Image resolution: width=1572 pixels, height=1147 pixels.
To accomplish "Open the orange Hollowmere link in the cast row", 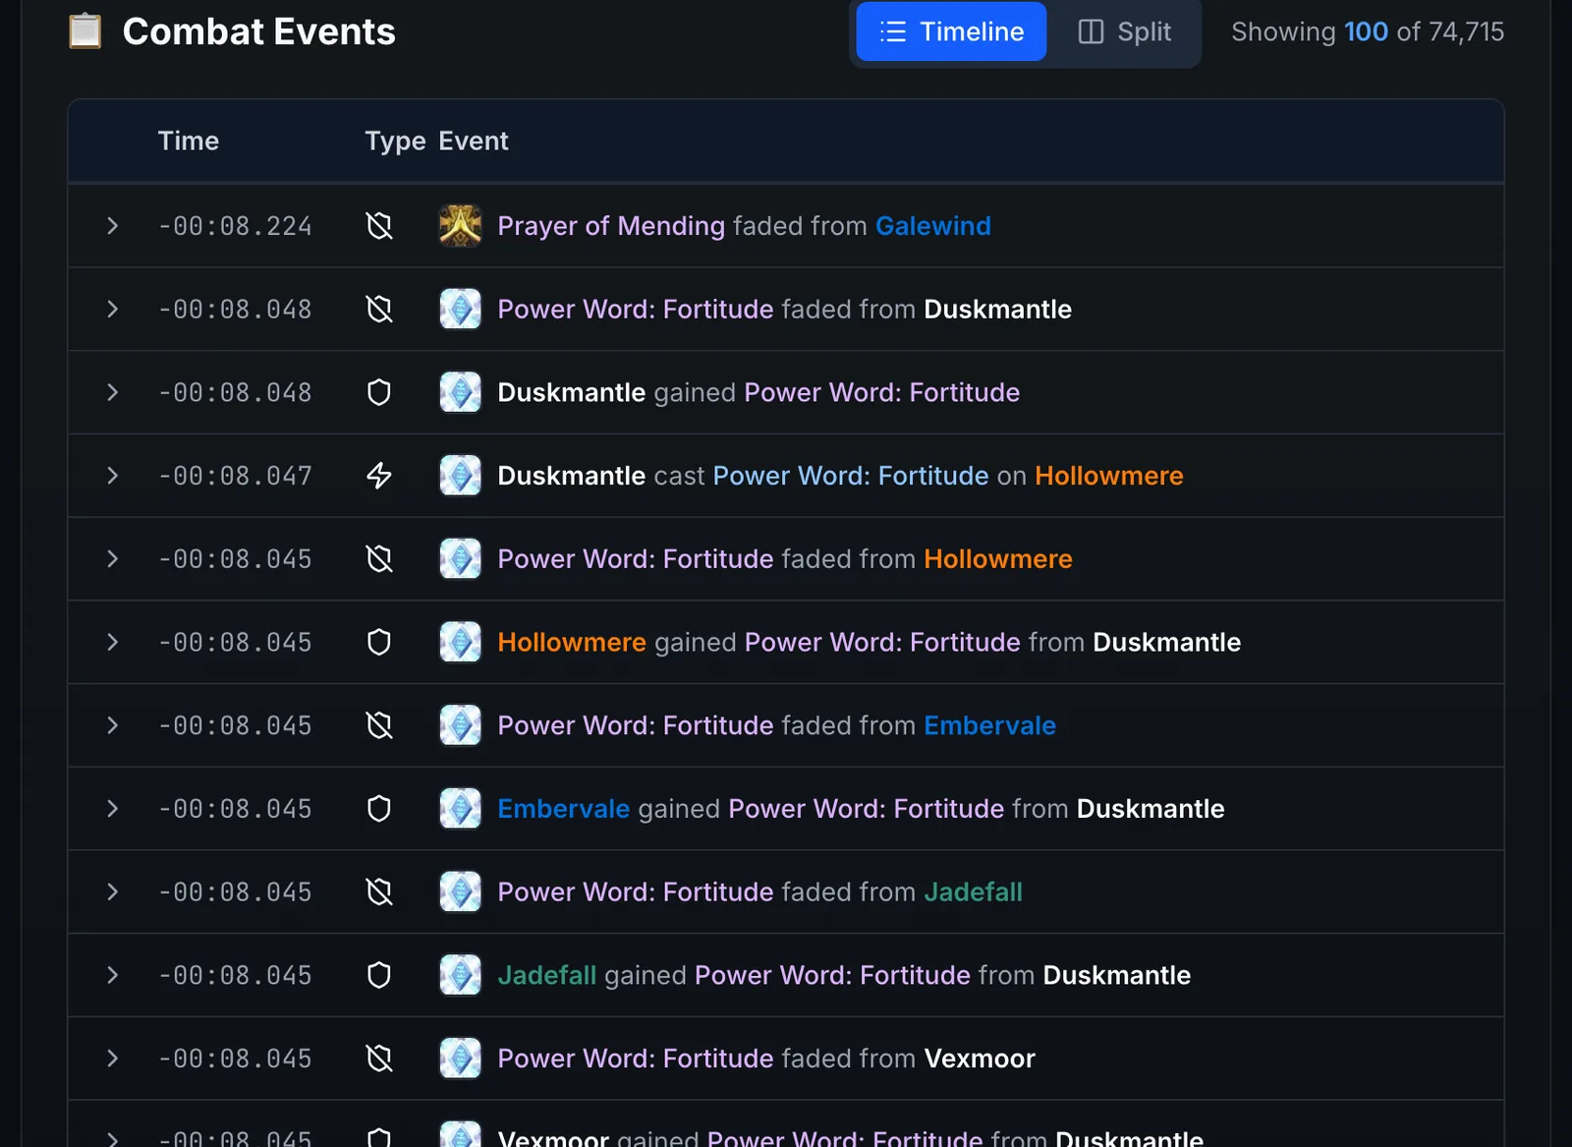I will click(x=1108, y=476).
